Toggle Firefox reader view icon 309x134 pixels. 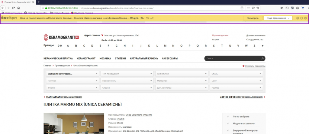tap(242, 8)
